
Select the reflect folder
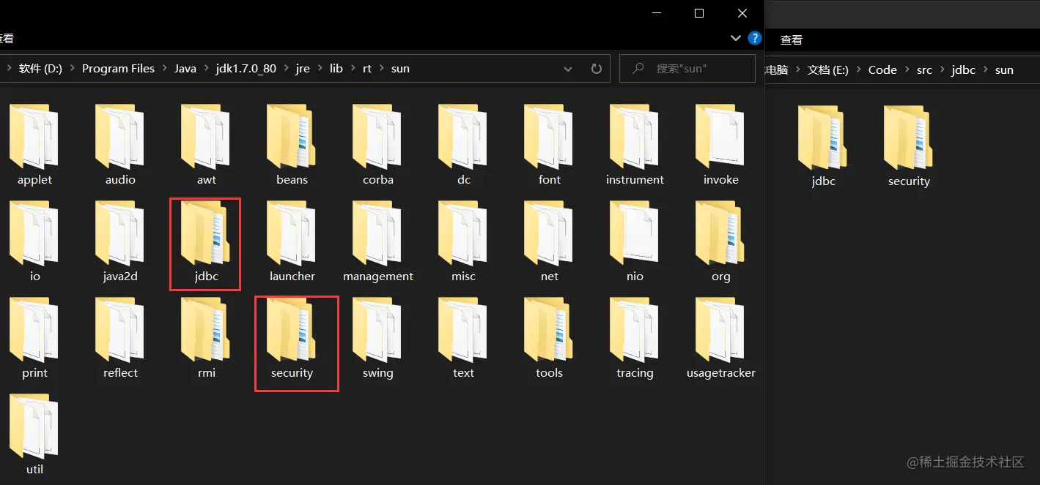[120, 338]
